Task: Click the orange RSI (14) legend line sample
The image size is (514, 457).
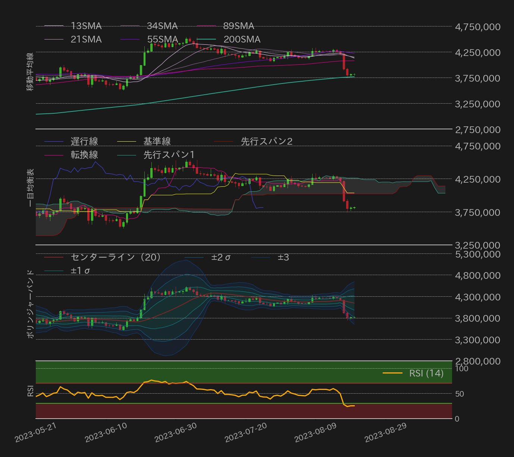Action: pos(393,373)
